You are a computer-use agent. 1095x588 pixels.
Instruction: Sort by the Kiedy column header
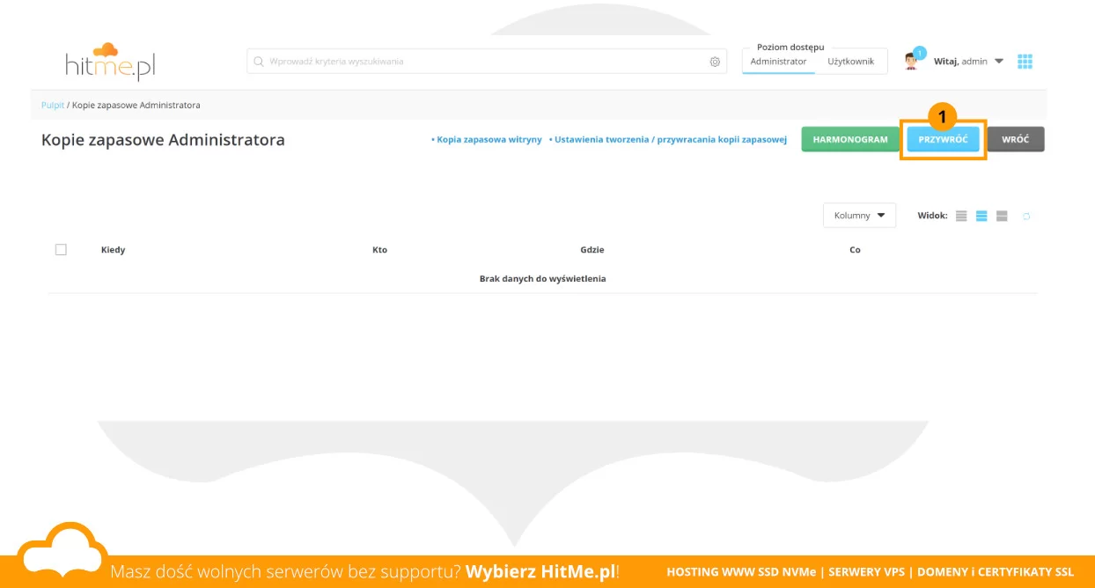113,250
